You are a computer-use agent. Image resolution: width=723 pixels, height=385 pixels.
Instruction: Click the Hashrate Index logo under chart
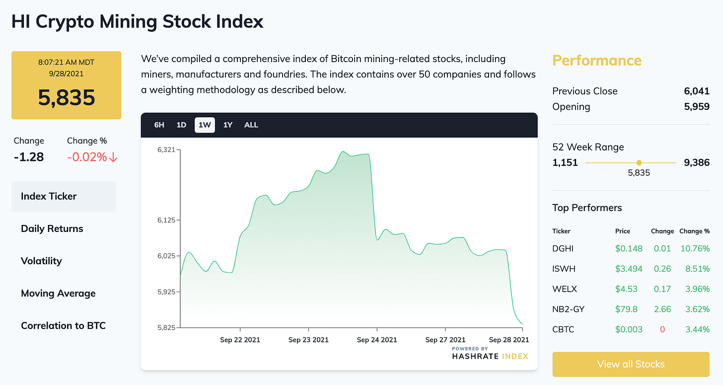490,353
